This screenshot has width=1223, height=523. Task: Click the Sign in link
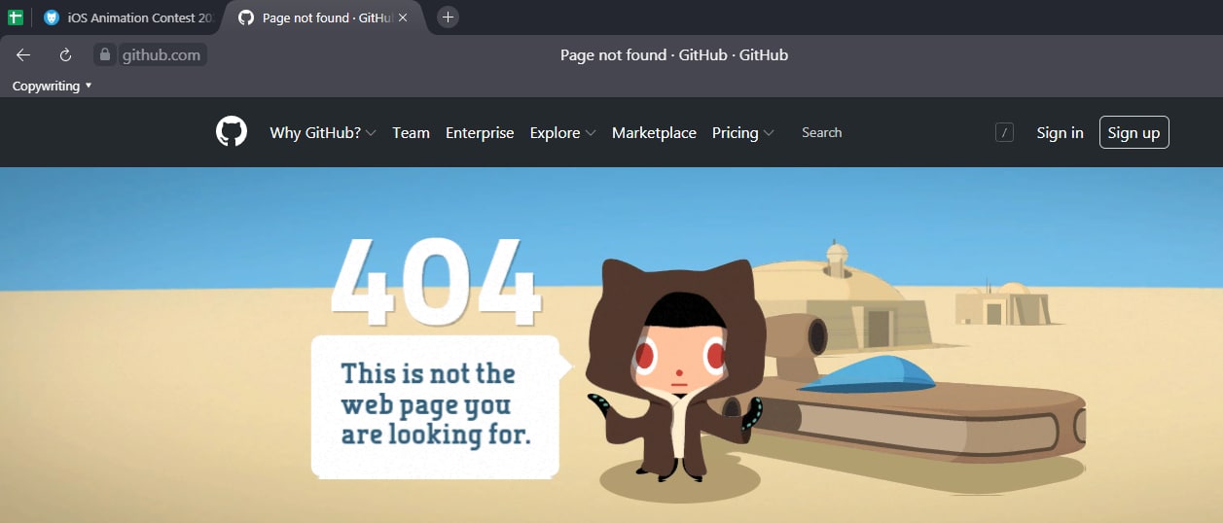tap(1060, 133)
